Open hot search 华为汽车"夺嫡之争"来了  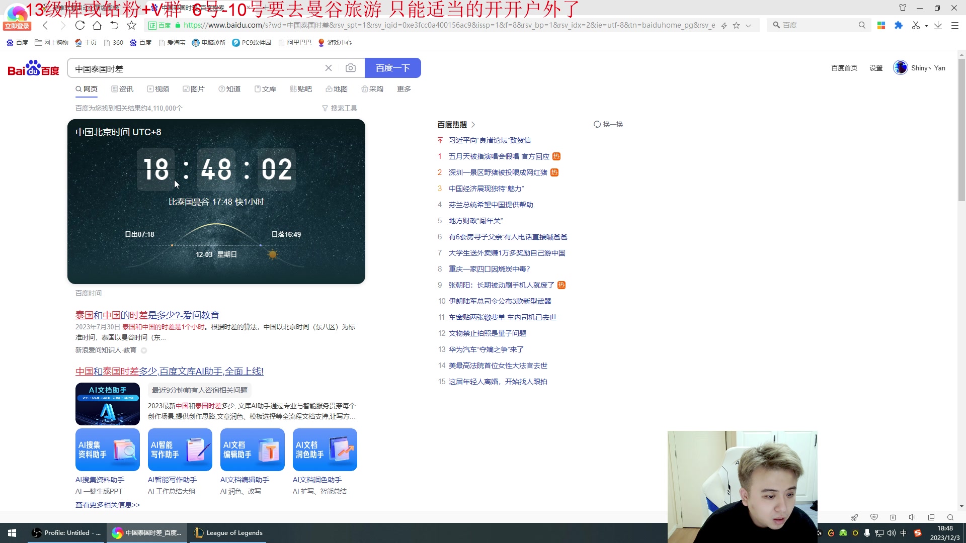(x=486, y=349)
